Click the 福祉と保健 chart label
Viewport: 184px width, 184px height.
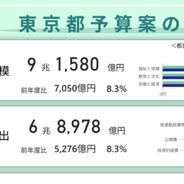pyautogui.click(x=149, y=69)
